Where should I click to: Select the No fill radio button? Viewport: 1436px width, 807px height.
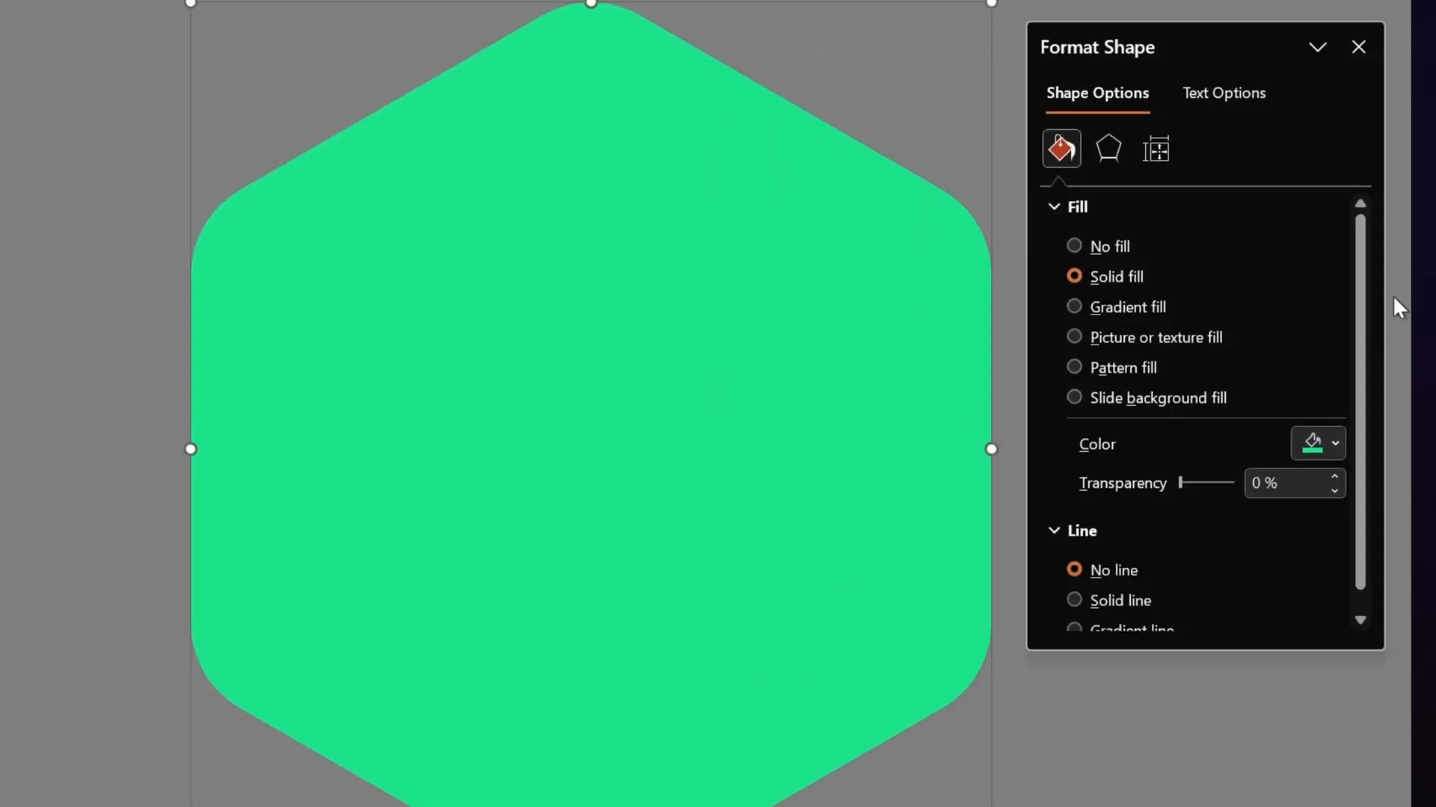coord(1074,246)
